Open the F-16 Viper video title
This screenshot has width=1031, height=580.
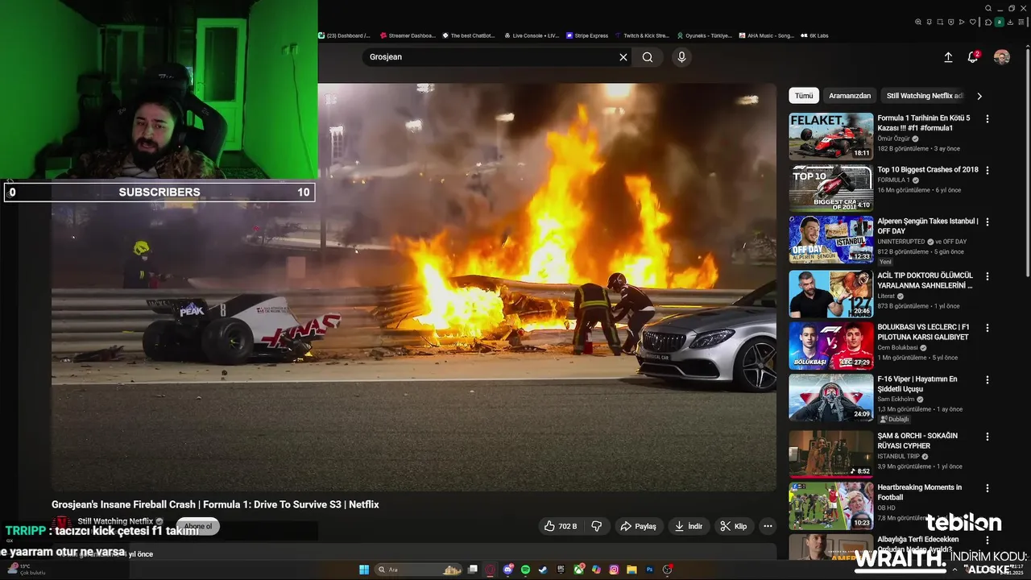tap(917, 384)
